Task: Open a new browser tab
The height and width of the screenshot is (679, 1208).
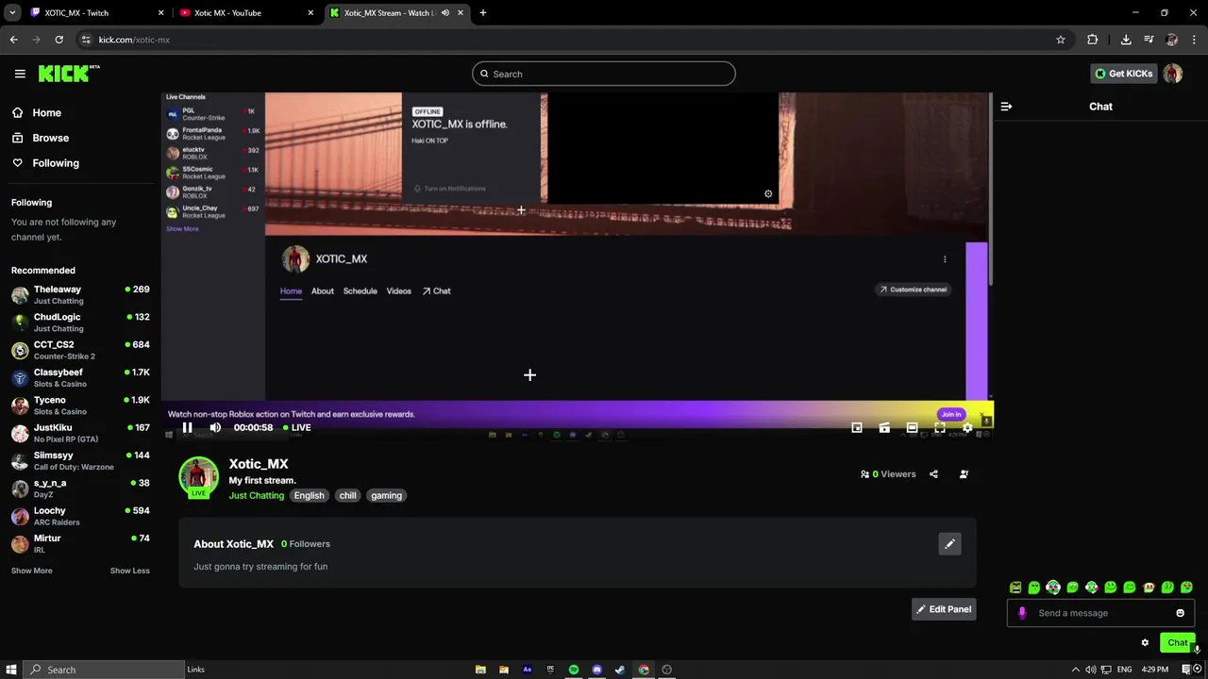Action: [x=483, y=13]
